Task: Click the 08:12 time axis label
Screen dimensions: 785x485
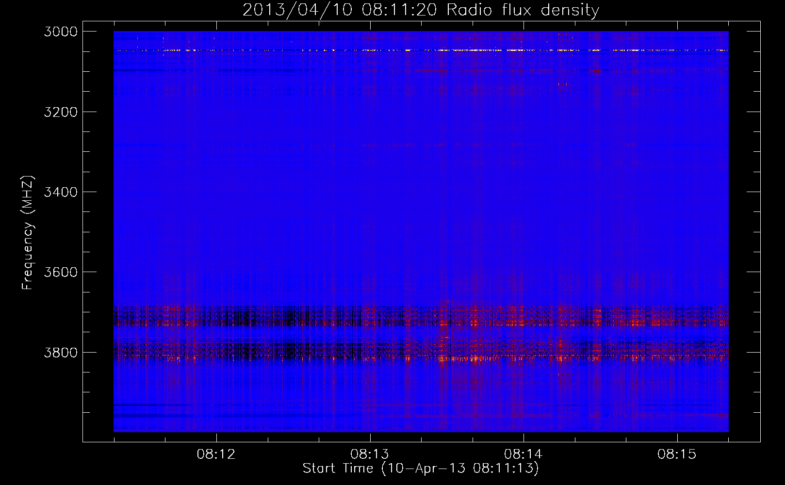Action: pos(216,454)
